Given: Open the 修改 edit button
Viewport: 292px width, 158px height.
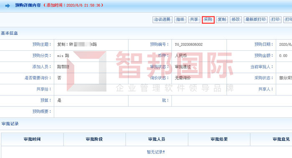Looking at the screenshot, I should click(236, 20).
